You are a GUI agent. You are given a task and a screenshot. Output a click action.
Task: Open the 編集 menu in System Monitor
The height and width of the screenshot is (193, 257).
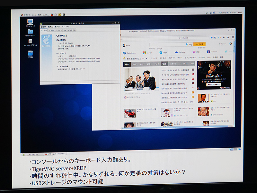50,27
